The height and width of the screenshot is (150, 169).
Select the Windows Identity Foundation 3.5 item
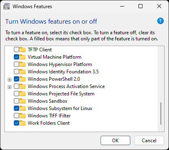pos(63,72)
